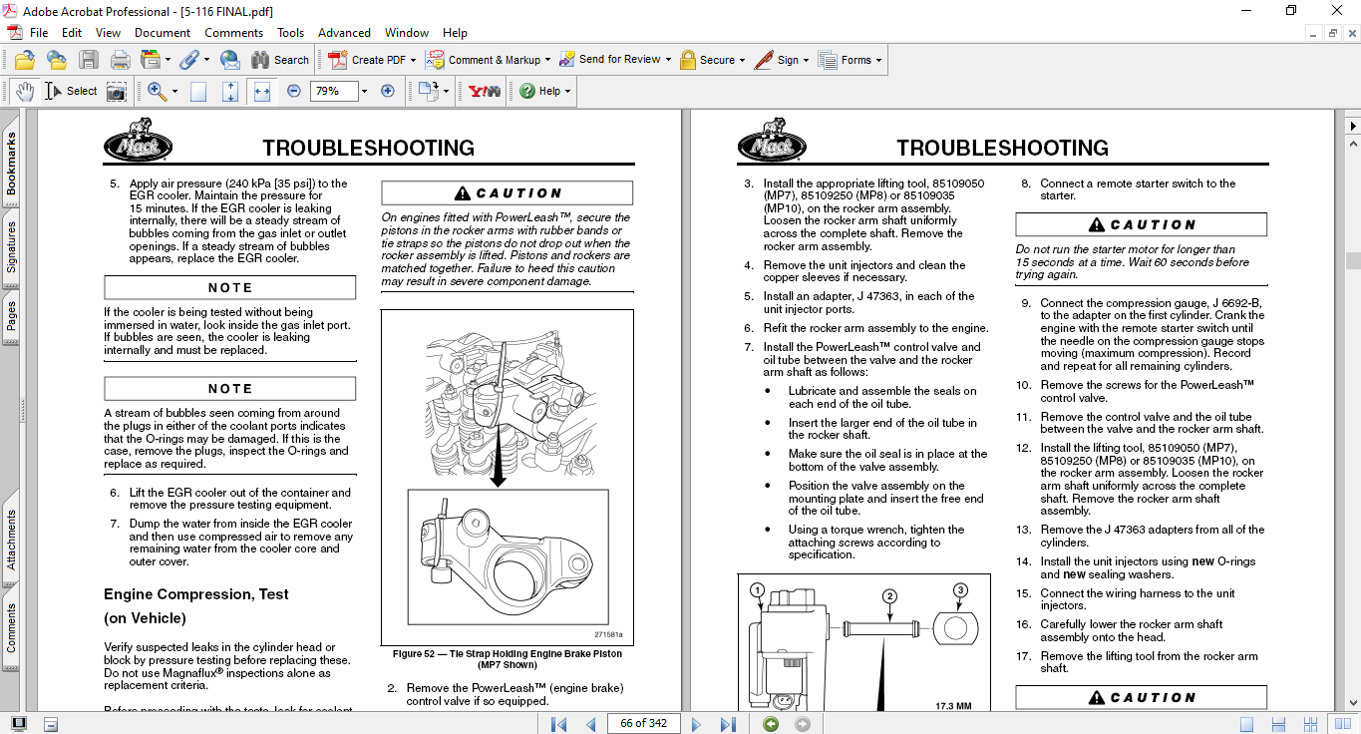Click the page number field
Image resolution: width=1361 pixels, height=734 pixels.
(x=643, y=723)
